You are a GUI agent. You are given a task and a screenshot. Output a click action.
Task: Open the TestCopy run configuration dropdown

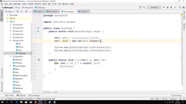(x=154, y=8)
